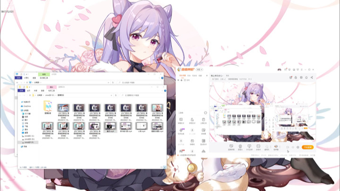Select the video dated 20220427
The width and height of the screenshot is (340, 191).
coord(79,130)
